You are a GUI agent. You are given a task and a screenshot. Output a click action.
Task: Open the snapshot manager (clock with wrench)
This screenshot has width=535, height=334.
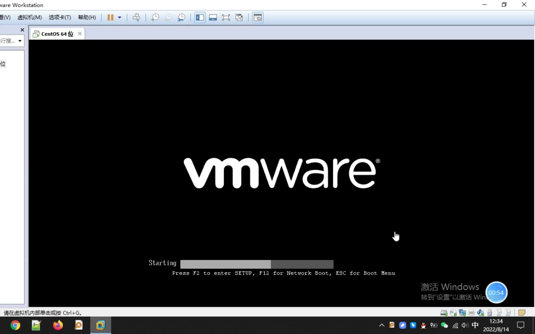pyautogui.click(x=181, y=18)
